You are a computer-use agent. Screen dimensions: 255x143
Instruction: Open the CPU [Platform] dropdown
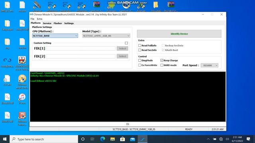pyautogui.click(x=55, y=36)
